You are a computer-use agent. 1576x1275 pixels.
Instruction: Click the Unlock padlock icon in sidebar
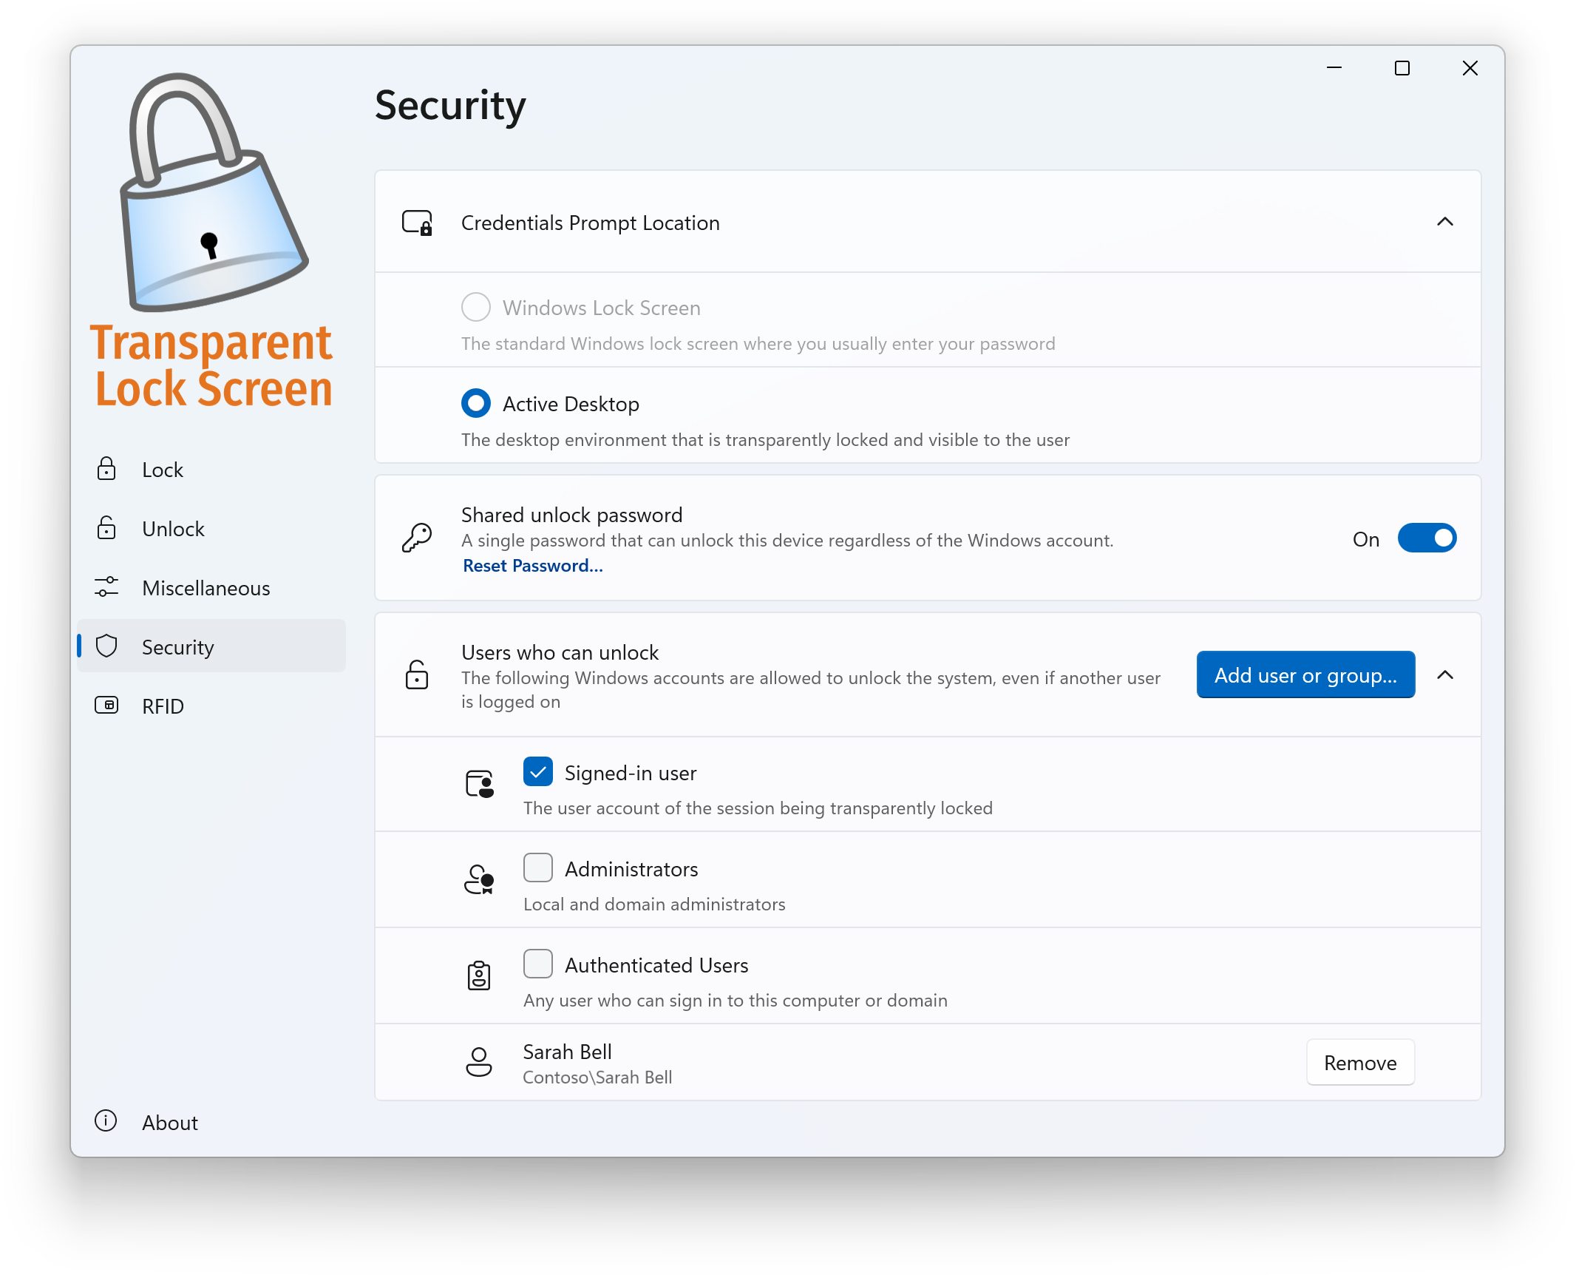[x=107, y=528]
